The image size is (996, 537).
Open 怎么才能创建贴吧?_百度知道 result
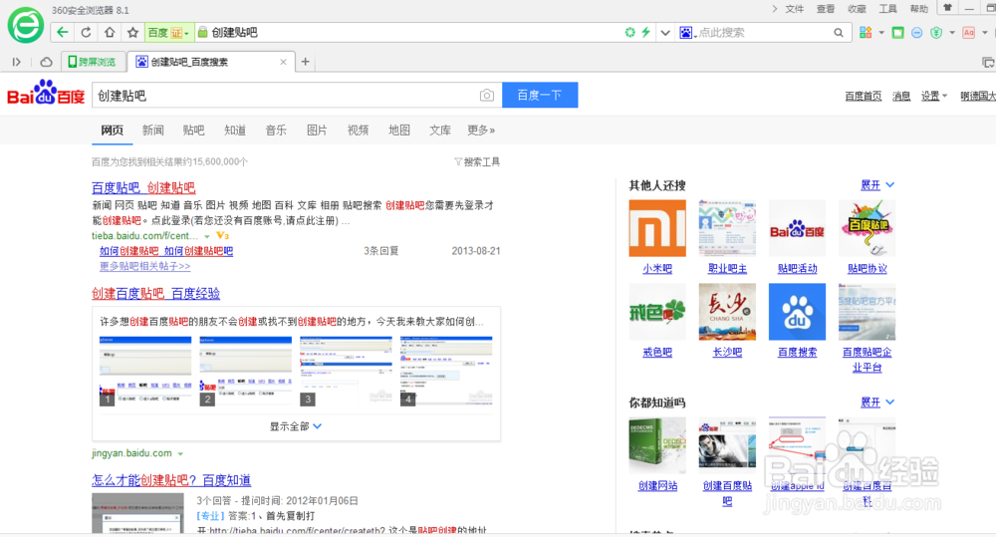point(171,480)
